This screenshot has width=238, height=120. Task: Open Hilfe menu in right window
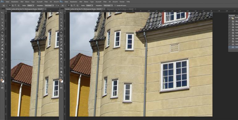(128, 2)
